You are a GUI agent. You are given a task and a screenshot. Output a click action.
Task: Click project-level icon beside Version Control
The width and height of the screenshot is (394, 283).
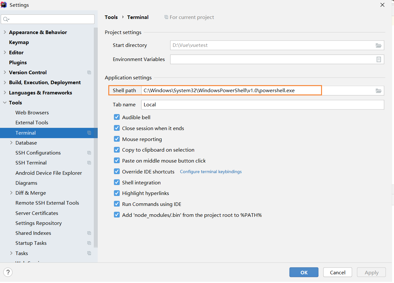pos(89,73)
